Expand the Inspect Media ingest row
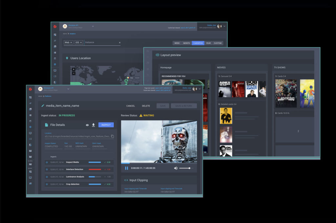Image resolution: width=336 pixels, height=223 pixels. click(x=47, y=162)
